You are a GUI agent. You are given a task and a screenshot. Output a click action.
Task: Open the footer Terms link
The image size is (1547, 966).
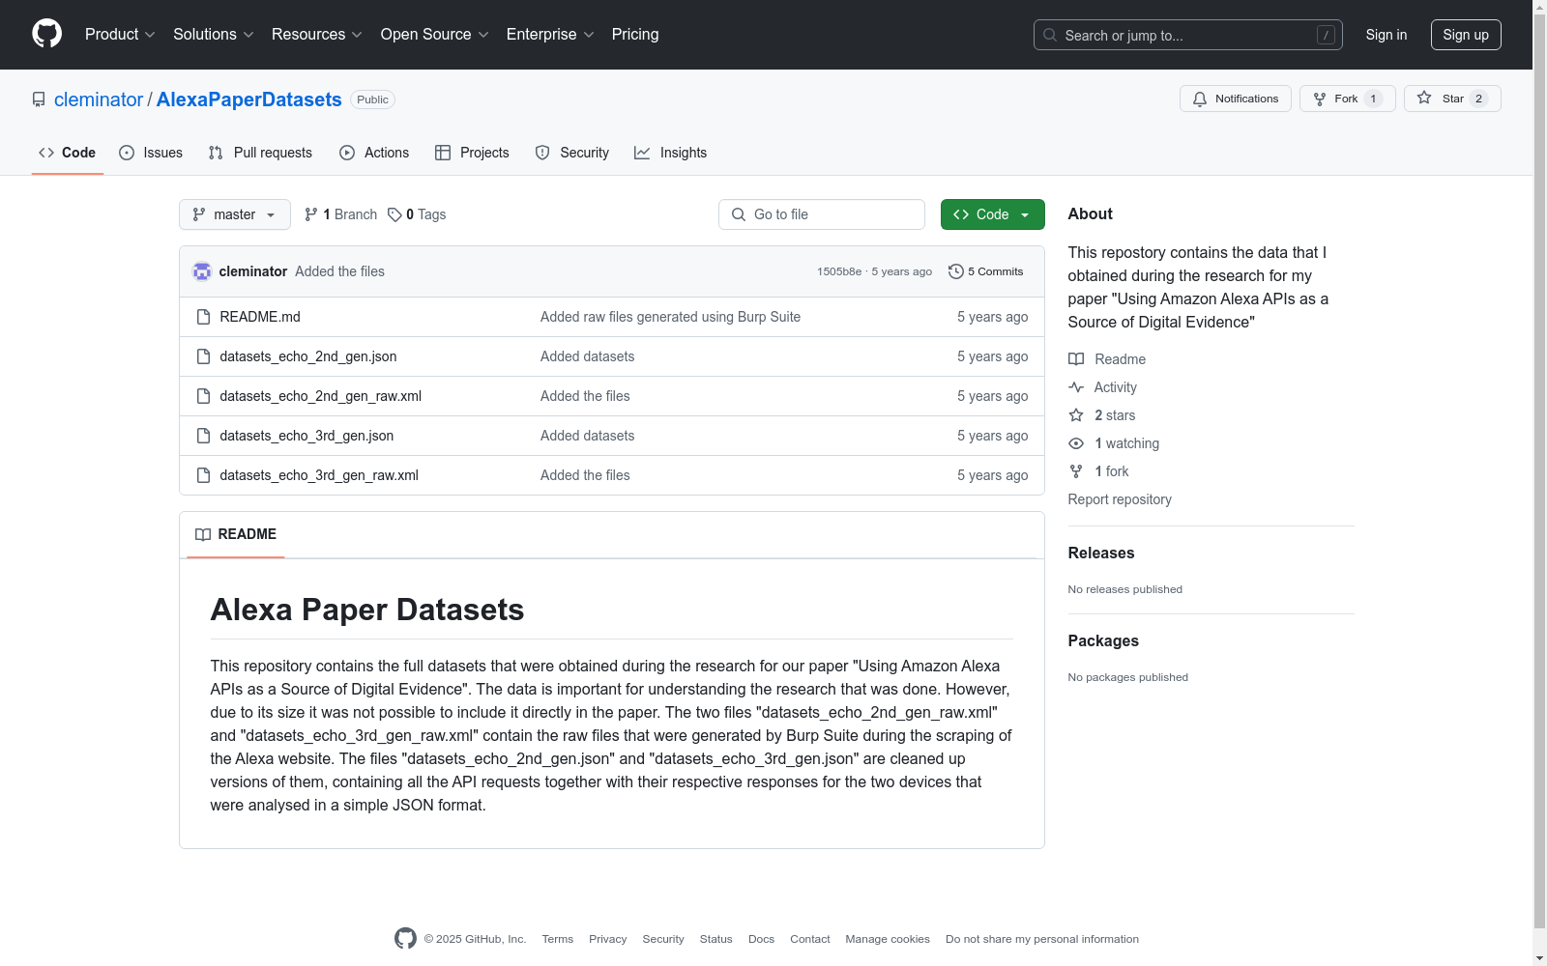pyautogui.click(x=558, y=939)
